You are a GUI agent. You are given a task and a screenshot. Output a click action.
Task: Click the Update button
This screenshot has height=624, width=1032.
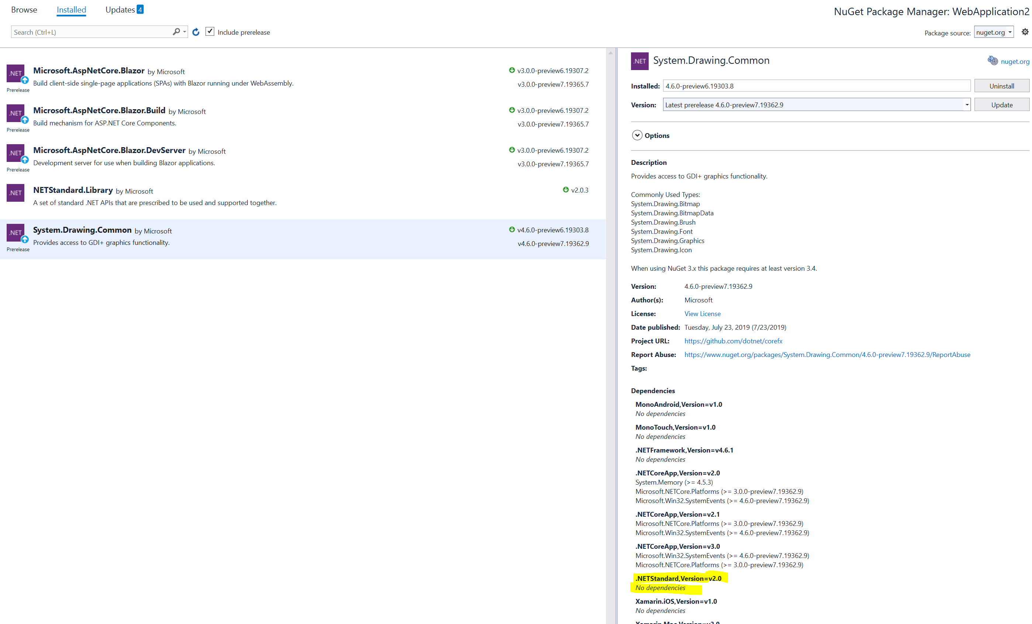click(x=1001, y=105)
